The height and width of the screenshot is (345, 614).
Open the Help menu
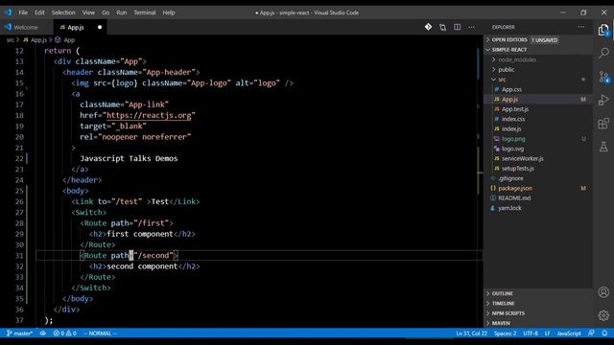point(169,12)
